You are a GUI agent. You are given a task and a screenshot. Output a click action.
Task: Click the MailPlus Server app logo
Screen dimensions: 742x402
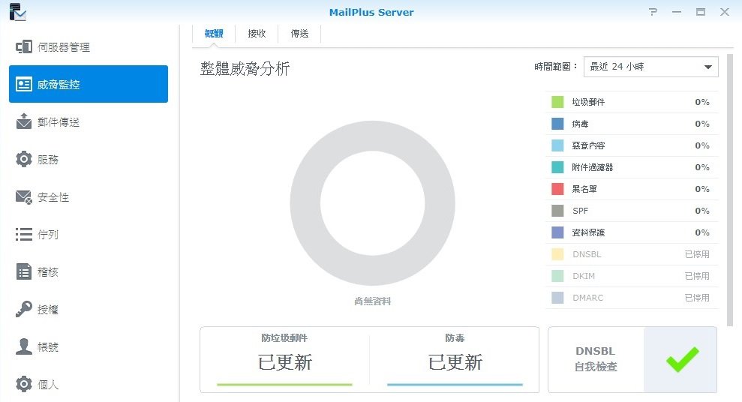[x=17, y=12]
